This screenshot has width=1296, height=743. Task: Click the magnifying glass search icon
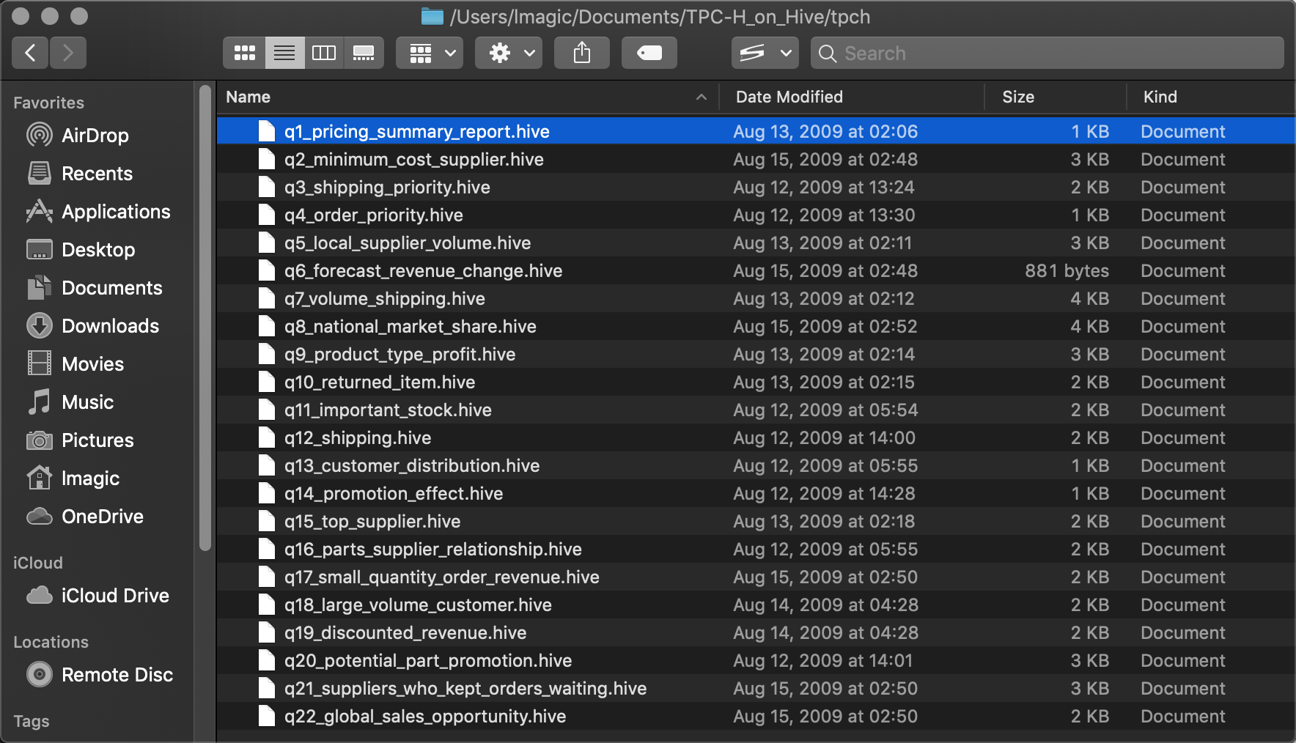tap(828, 53)
